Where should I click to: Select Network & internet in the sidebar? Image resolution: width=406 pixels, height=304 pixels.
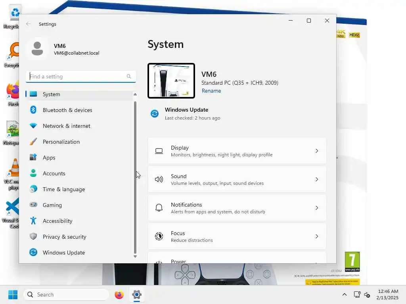tap(79, 126)
